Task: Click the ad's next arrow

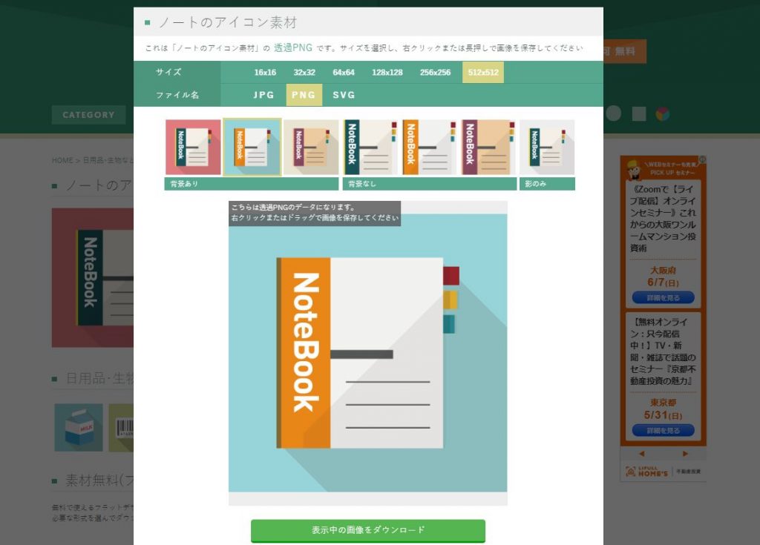Action: tap(685, 454)
